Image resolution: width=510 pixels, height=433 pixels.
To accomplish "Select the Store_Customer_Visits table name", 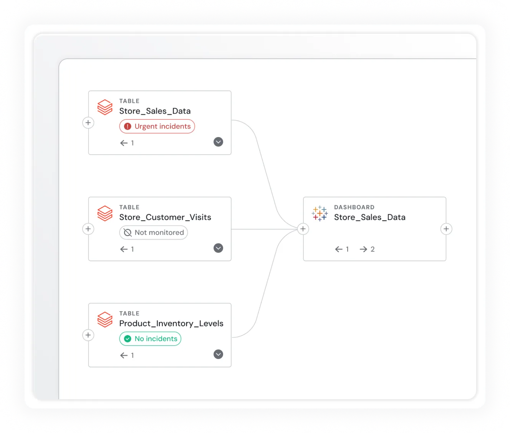I will 165,217.
